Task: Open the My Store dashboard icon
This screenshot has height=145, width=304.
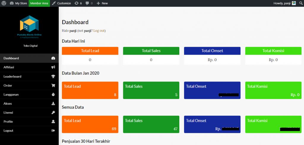Action: pos(12,3)
